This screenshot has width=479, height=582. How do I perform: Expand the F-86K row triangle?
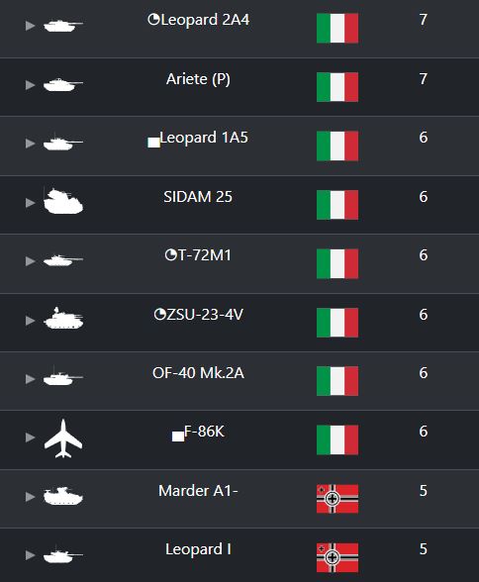click(30, 437)
